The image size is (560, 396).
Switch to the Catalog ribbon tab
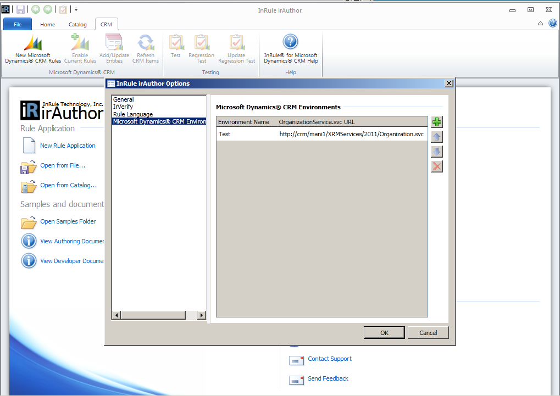77,24
